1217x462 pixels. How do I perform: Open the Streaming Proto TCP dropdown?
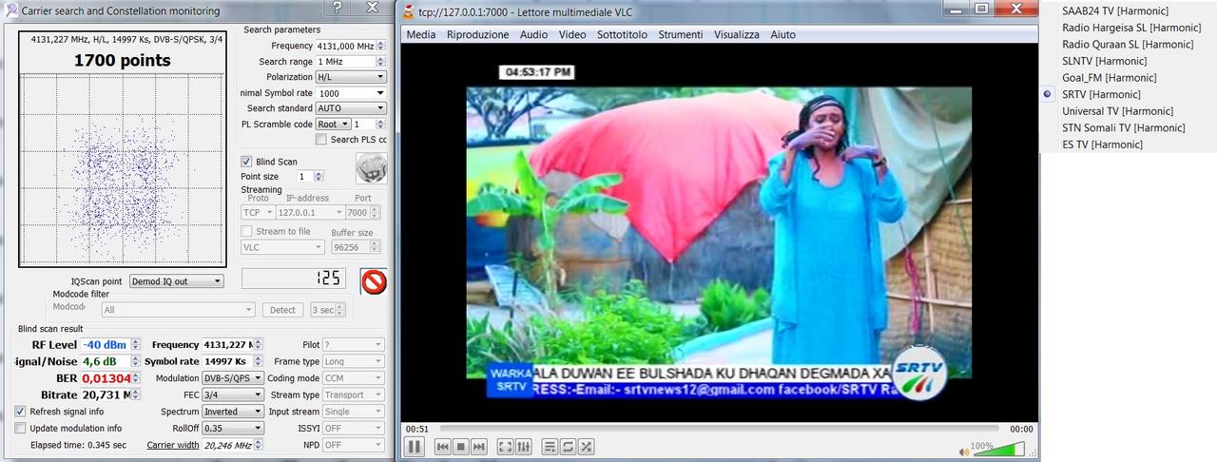click(258, 213)
